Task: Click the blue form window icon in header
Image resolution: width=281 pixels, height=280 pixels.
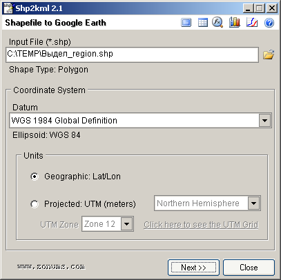Action: coord(186,23)
